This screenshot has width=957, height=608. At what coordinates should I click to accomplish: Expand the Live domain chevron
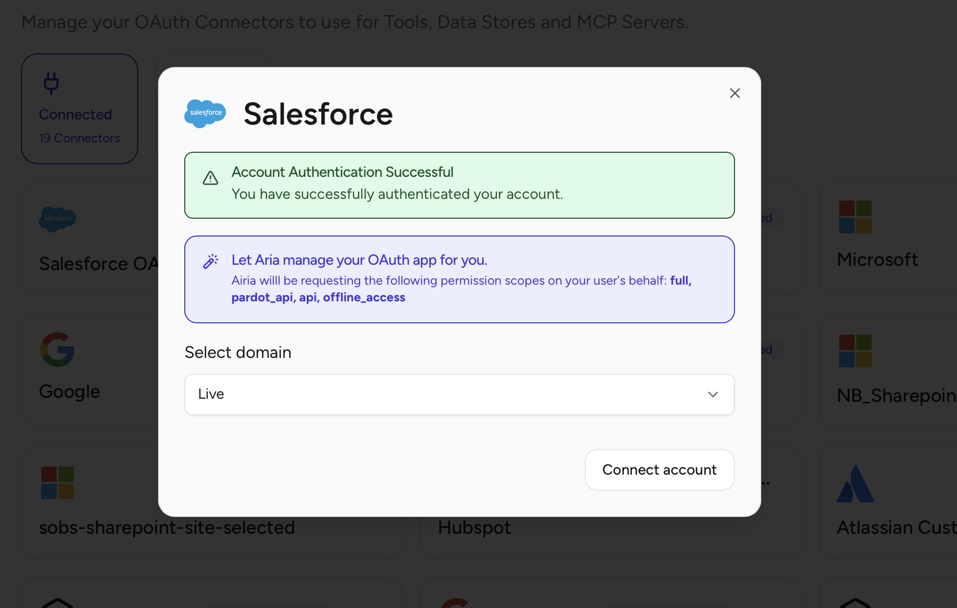tap(713, 395)
